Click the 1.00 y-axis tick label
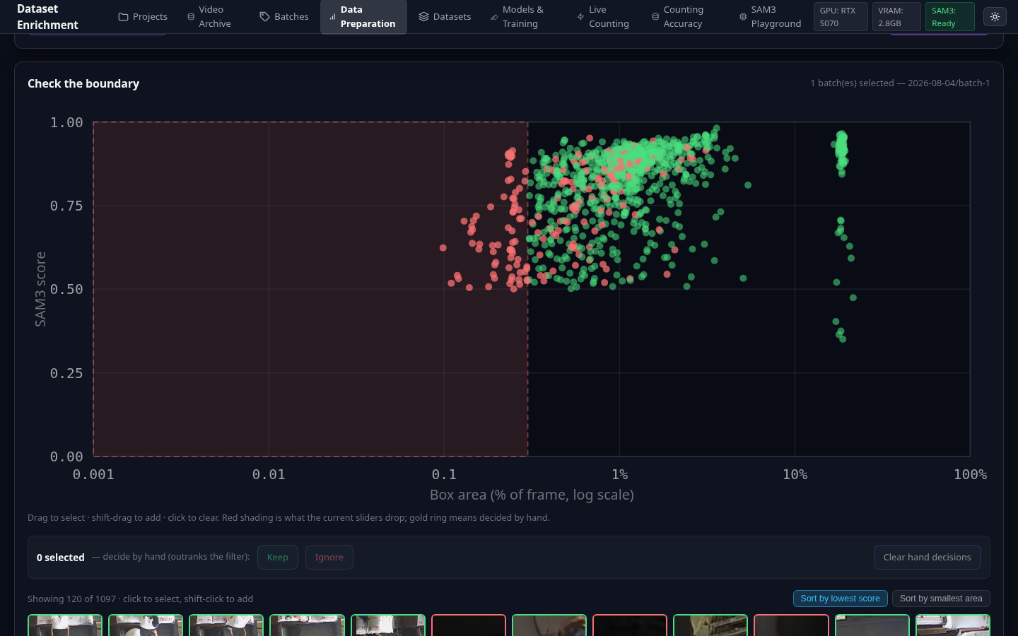This screenshot has width=1018, height=636. (66, 122)
